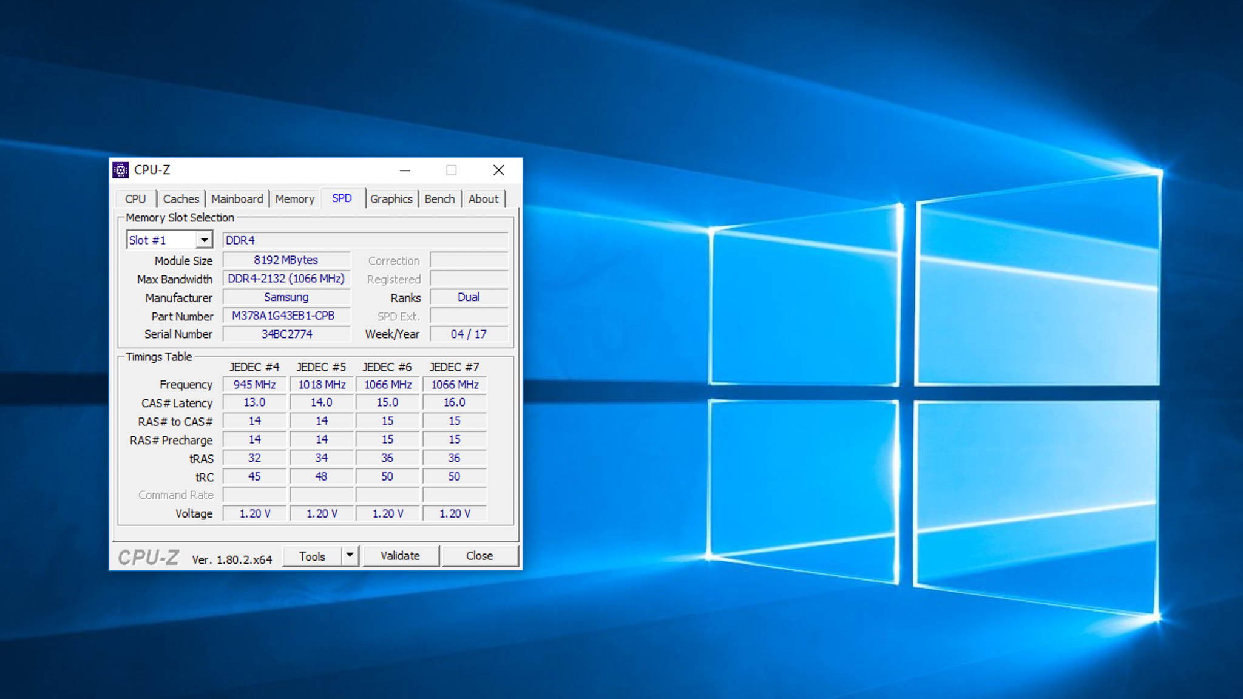Screen dimensions: 1243x699
Task: Click the empty Registered field
Action: [469, 279]
